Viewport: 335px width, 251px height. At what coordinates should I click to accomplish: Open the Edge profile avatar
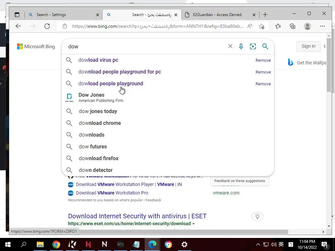click(x=308, y=26)
